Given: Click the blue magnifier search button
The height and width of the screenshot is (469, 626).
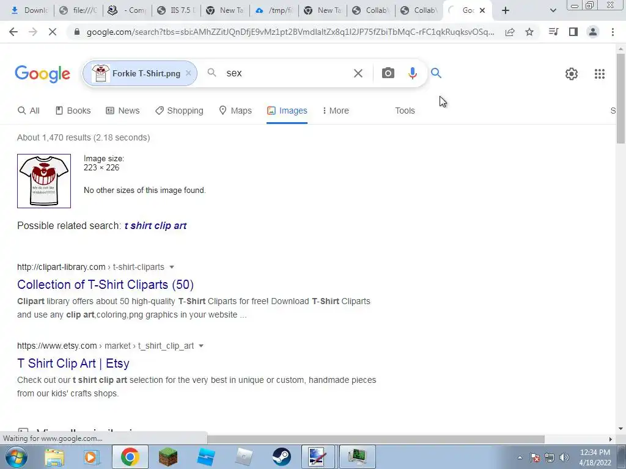Looking at the screenshot, I should [x=436, y=73].
